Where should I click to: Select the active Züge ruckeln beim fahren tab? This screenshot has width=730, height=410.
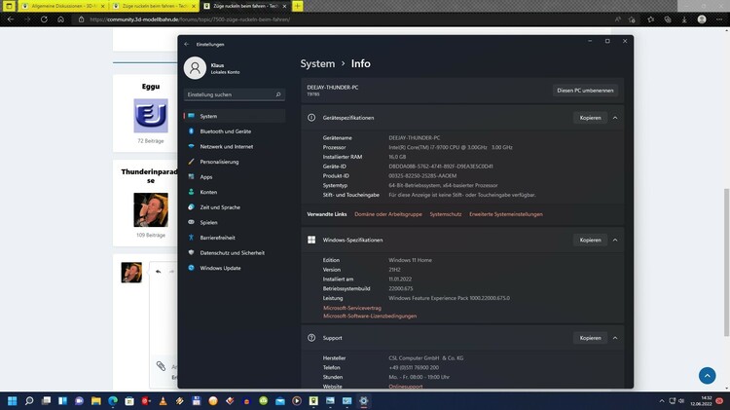(x=245, y=6)
